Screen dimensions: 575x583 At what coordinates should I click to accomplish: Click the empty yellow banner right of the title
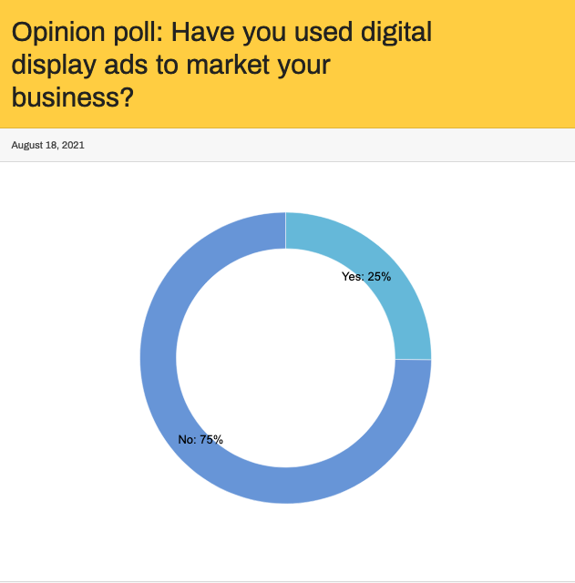point(510,64)
